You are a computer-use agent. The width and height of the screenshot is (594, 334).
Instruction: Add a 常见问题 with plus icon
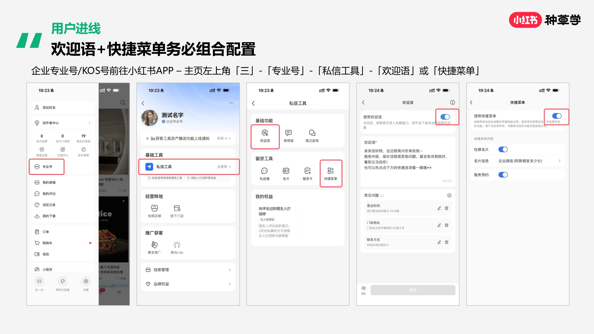pyautogui.click(x=449, y=195)
